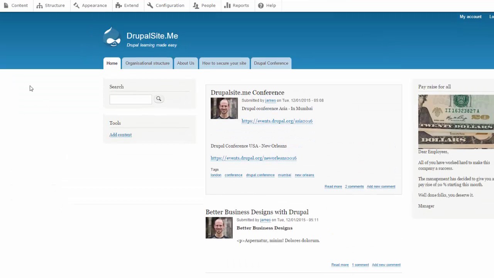Click author photo in Better Business Designs post
This screenshot has width=494, height=278.
219,228
